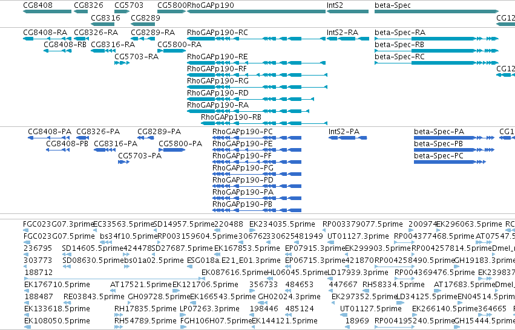Screen dimensions: 515x330
Task: Click EST label EK234035.5prime
Action: (282, 224)
